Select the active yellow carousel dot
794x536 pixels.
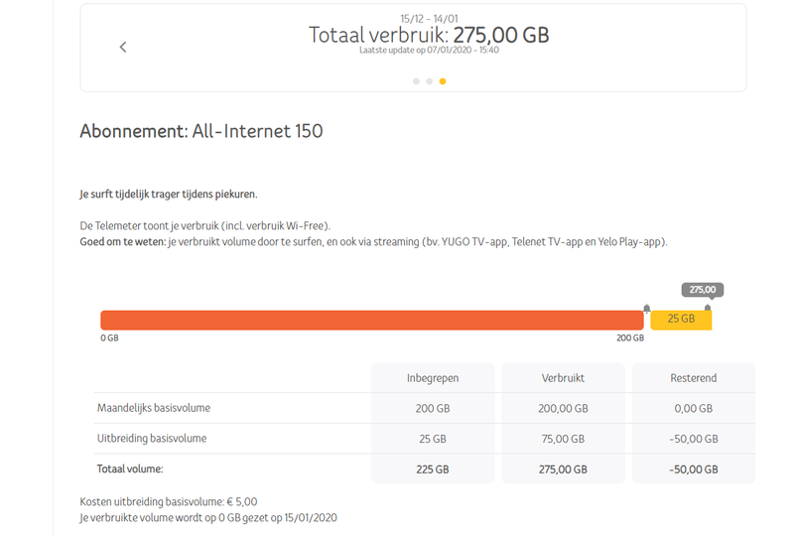coord(442,81)
